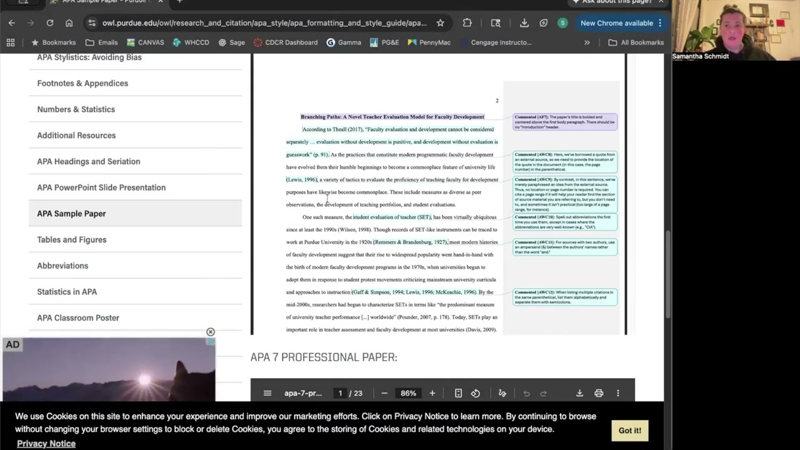
Task: Open the PDF sidebar hamburger menu
Action: (x=267, y=393)
